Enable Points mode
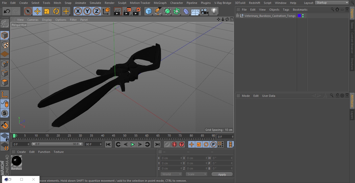Screen dimensions: 355x183 click(x=5, y=64)
